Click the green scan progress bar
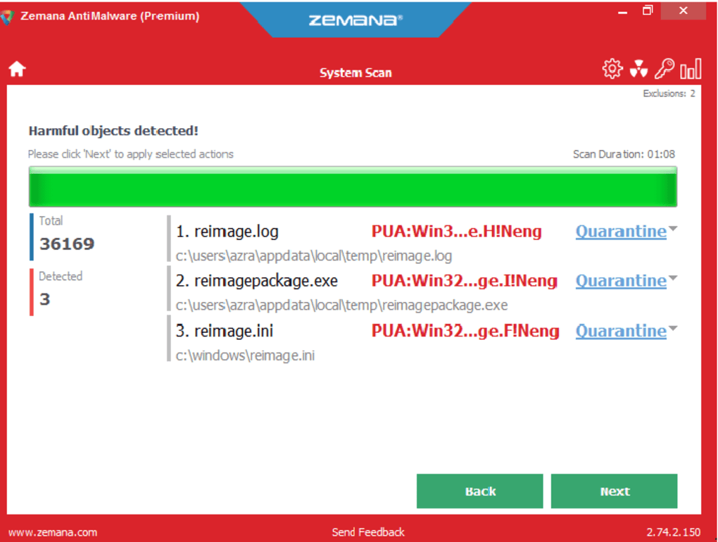 pyautogui.click(x=353, y=187)
